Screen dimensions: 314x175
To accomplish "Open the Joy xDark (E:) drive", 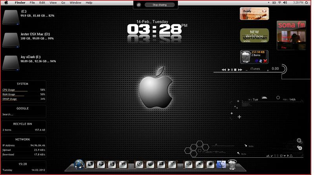I will click(11, 63).
